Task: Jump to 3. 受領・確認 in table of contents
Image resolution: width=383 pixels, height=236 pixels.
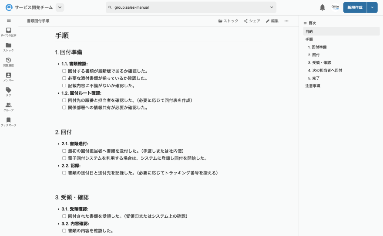Action: [x=319, y=62]
